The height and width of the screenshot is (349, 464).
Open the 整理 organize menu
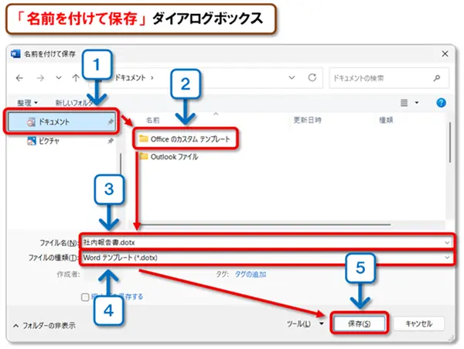click(27, 103)
